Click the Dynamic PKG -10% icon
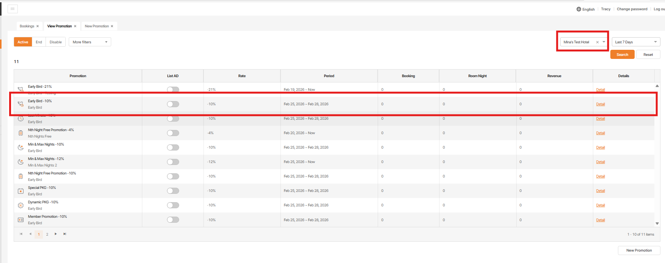This screenshot has width=665, height=263. pyautogui.click(x=20, y=205)
